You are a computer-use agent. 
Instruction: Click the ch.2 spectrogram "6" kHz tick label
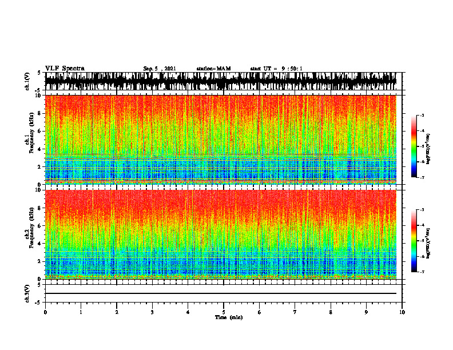coord(39,225)
